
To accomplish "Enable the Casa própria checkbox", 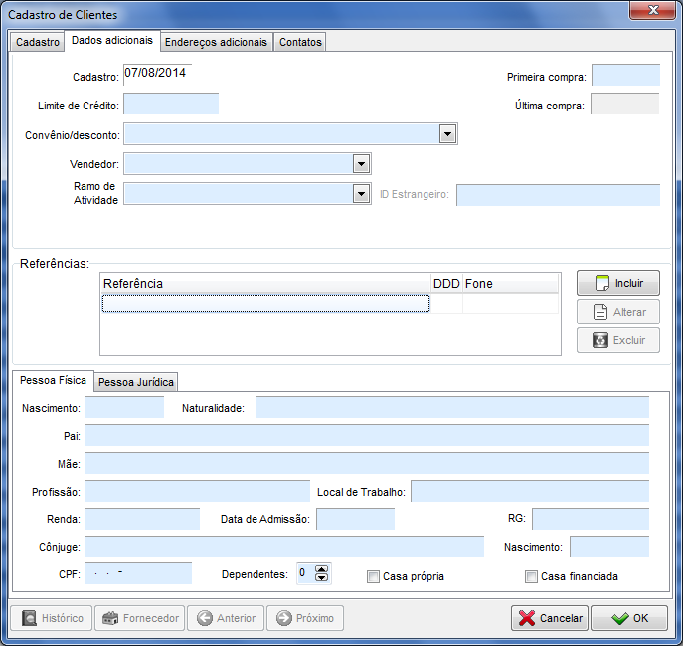I will 374,576.
